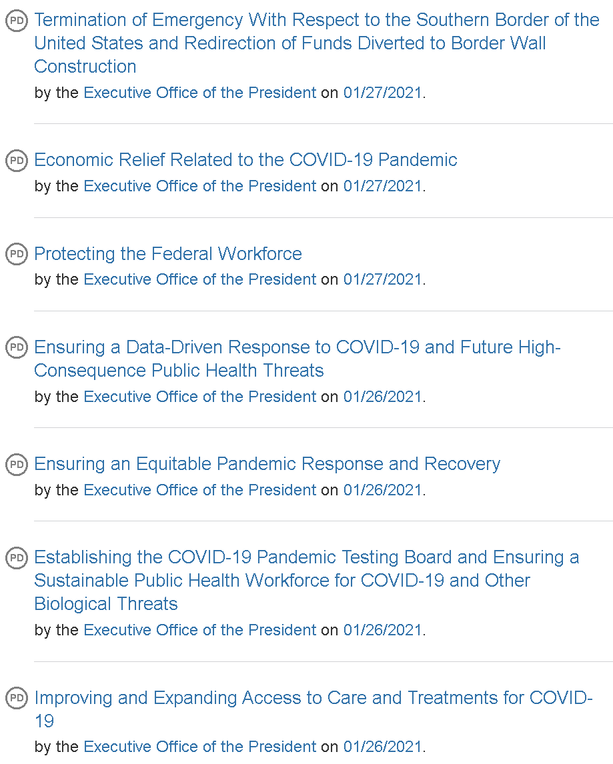The width and height of the screenshot is (613, 764).
Task: Select the 01/27/2021 date under Economic Relief
Action: 383,186
